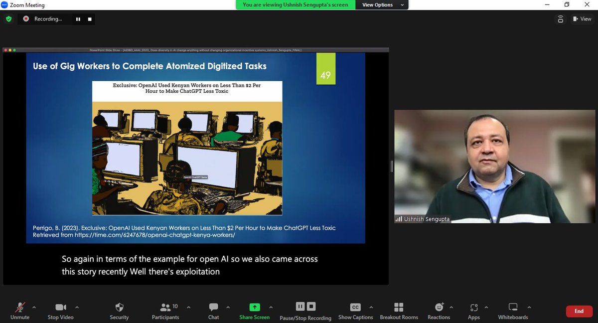Select Ushnish Sengupta's video tile
Image resolution: width=598 pixels, height=323 pixels.
click(495, 166)
